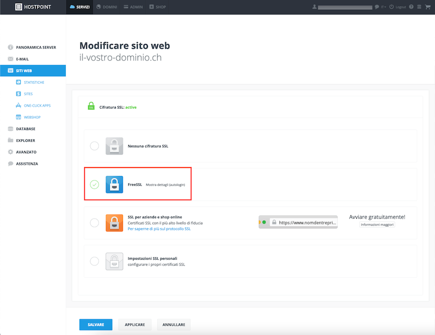Click the help question mark icon
The image size is (435, 335).
411,7
